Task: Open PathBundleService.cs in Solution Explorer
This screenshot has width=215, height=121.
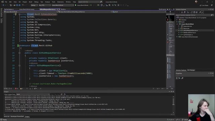Action: (189, 33)
